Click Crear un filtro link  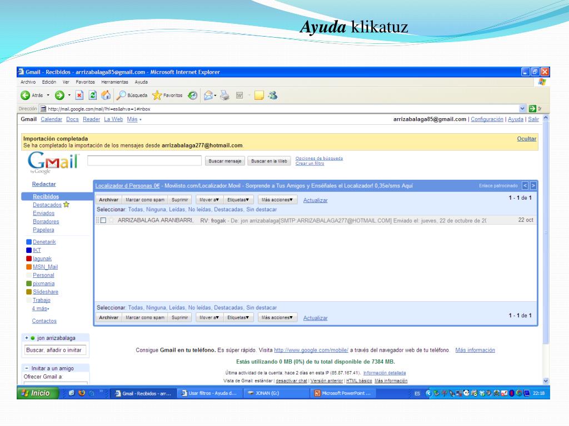(x=310, y=164)
